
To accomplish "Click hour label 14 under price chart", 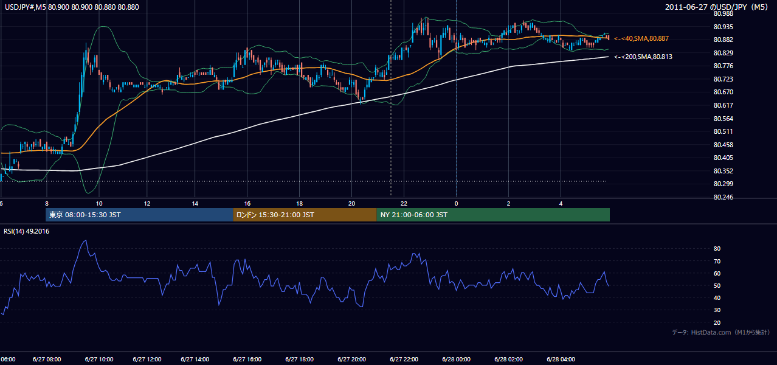I will click(x=195, y=203).
